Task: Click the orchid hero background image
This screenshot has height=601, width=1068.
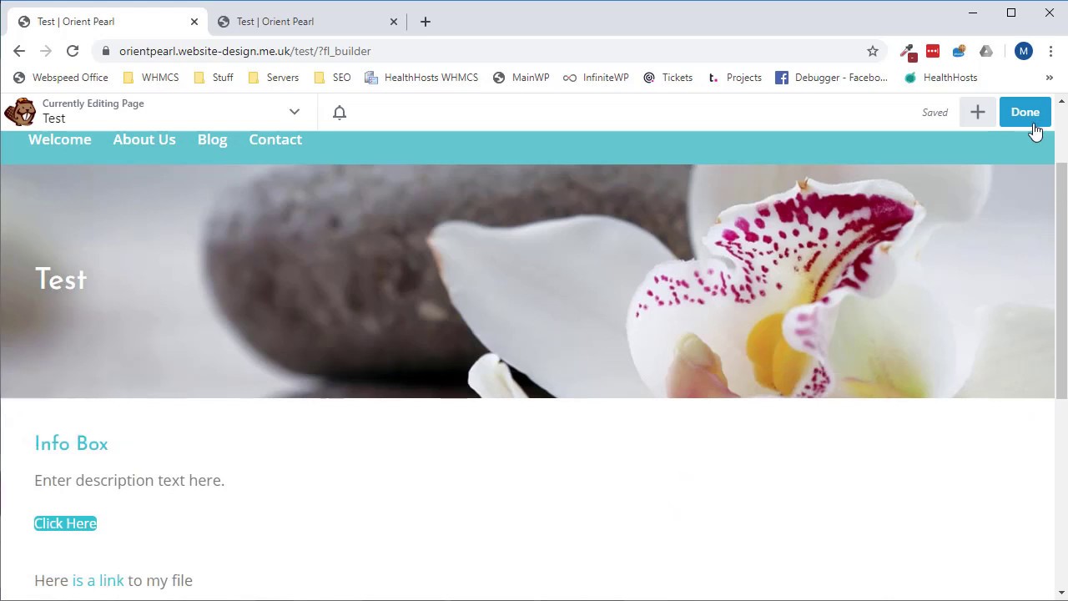Action: click(527, 280)
